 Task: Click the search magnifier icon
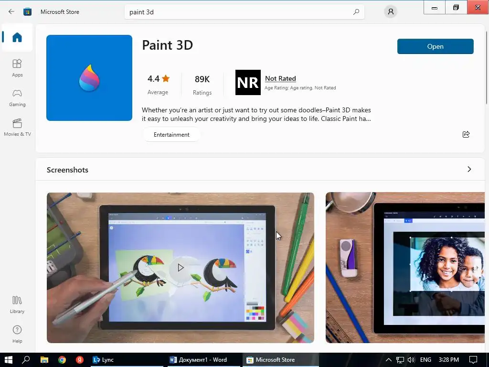pyautogui.click(x=356, y=12)
